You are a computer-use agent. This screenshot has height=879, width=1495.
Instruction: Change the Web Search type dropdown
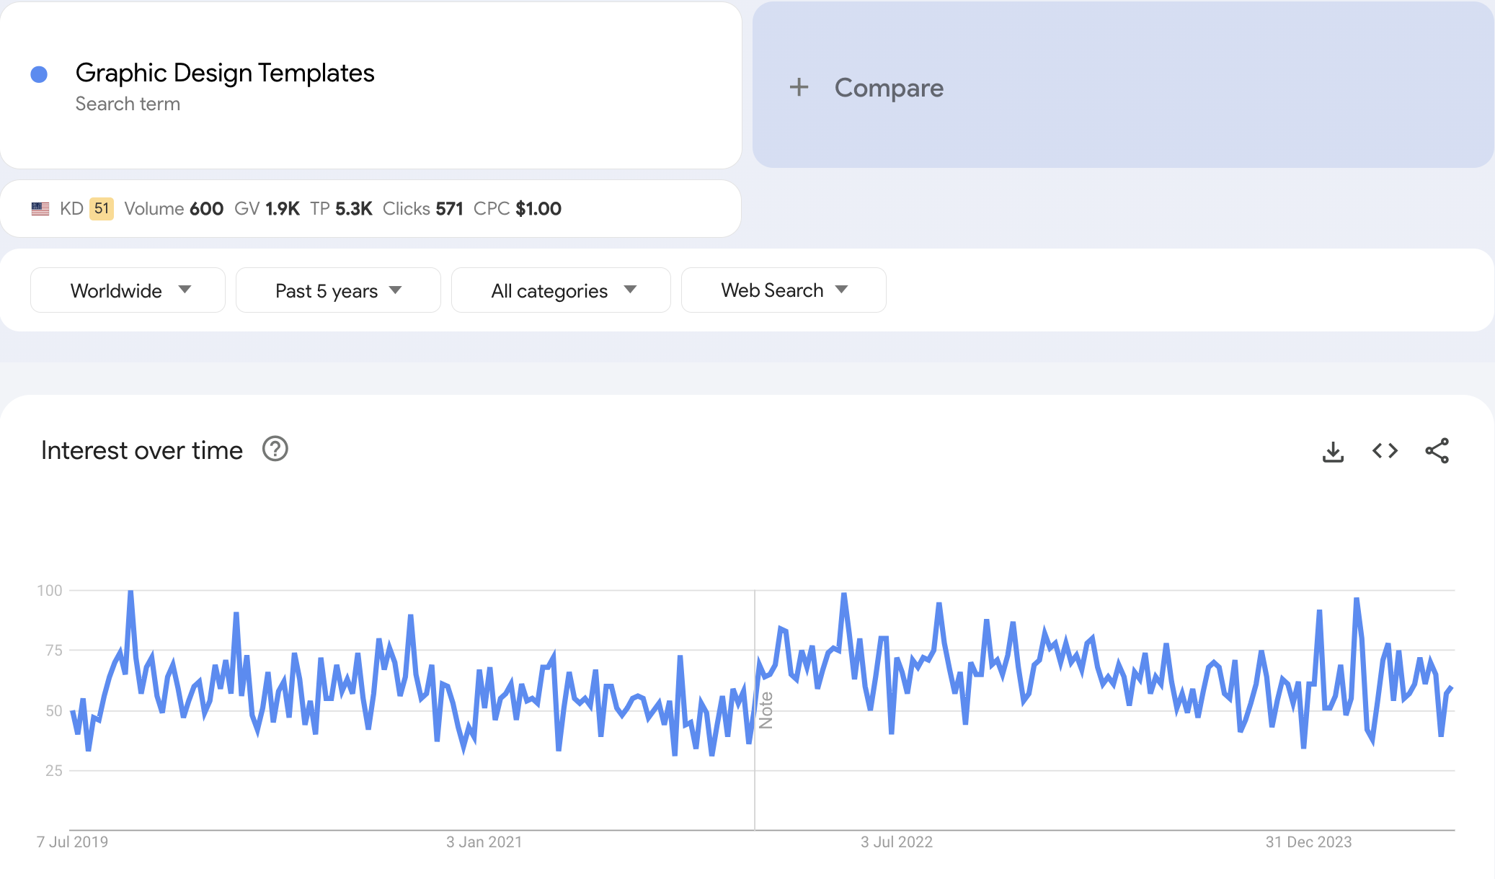tap(783, 290)
